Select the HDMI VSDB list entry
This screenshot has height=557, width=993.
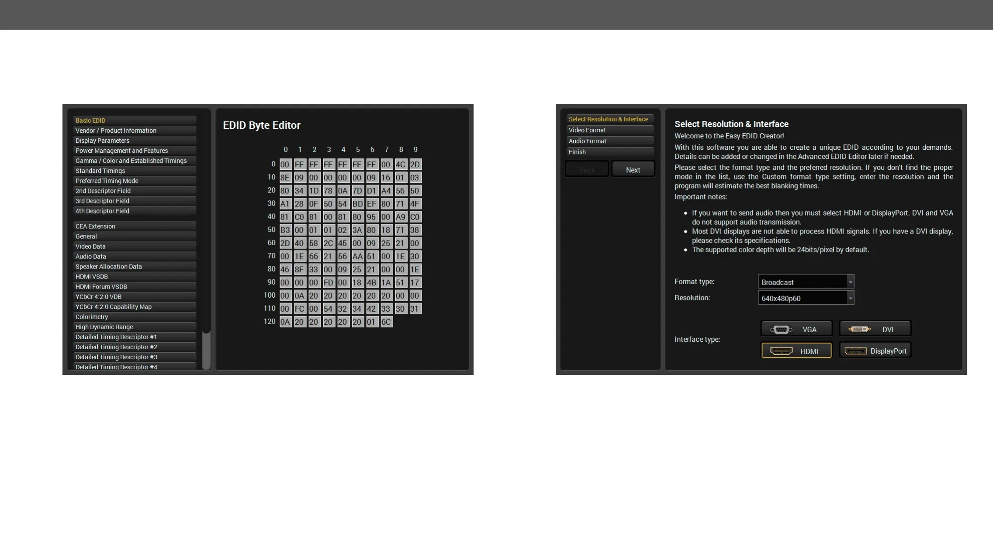point(134,276)
